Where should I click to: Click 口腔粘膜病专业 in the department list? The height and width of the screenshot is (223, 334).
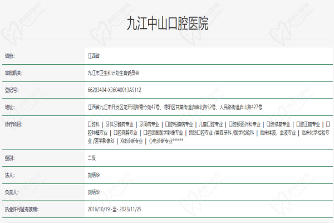tap(179, 124)
